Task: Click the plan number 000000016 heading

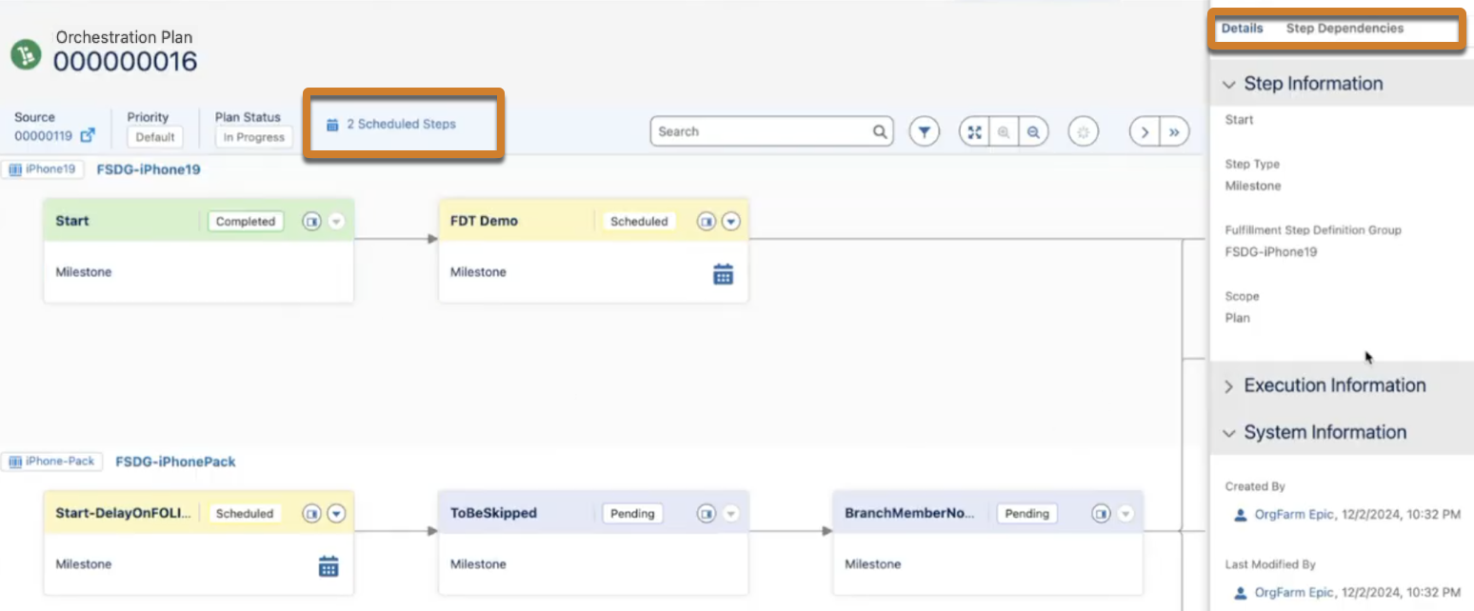Action: coord(125,62)
